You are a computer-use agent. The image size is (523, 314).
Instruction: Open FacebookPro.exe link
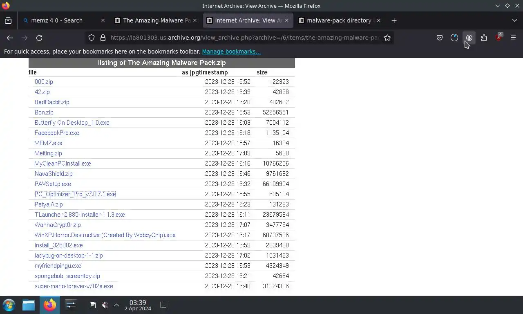57,133
